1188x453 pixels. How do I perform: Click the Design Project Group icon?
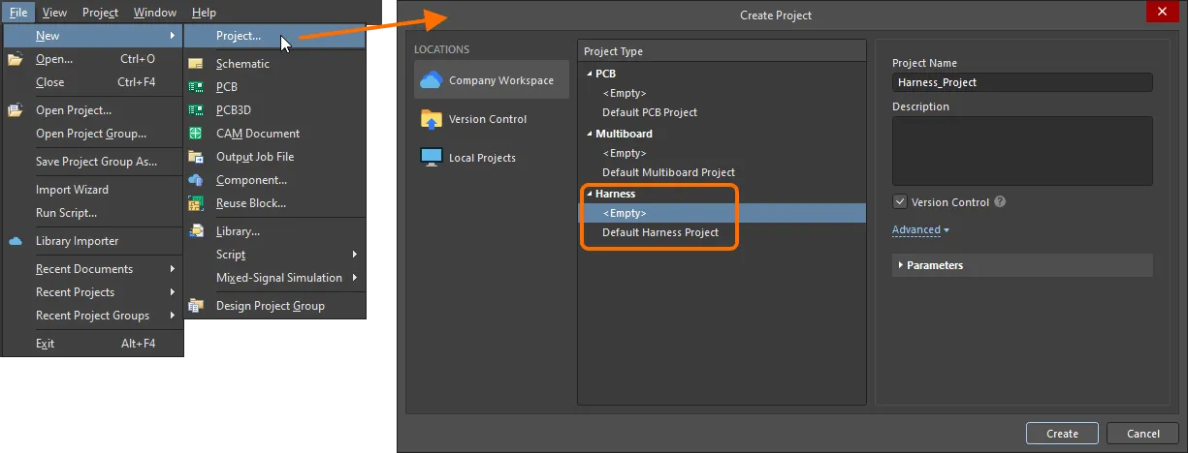pos(196,306)
